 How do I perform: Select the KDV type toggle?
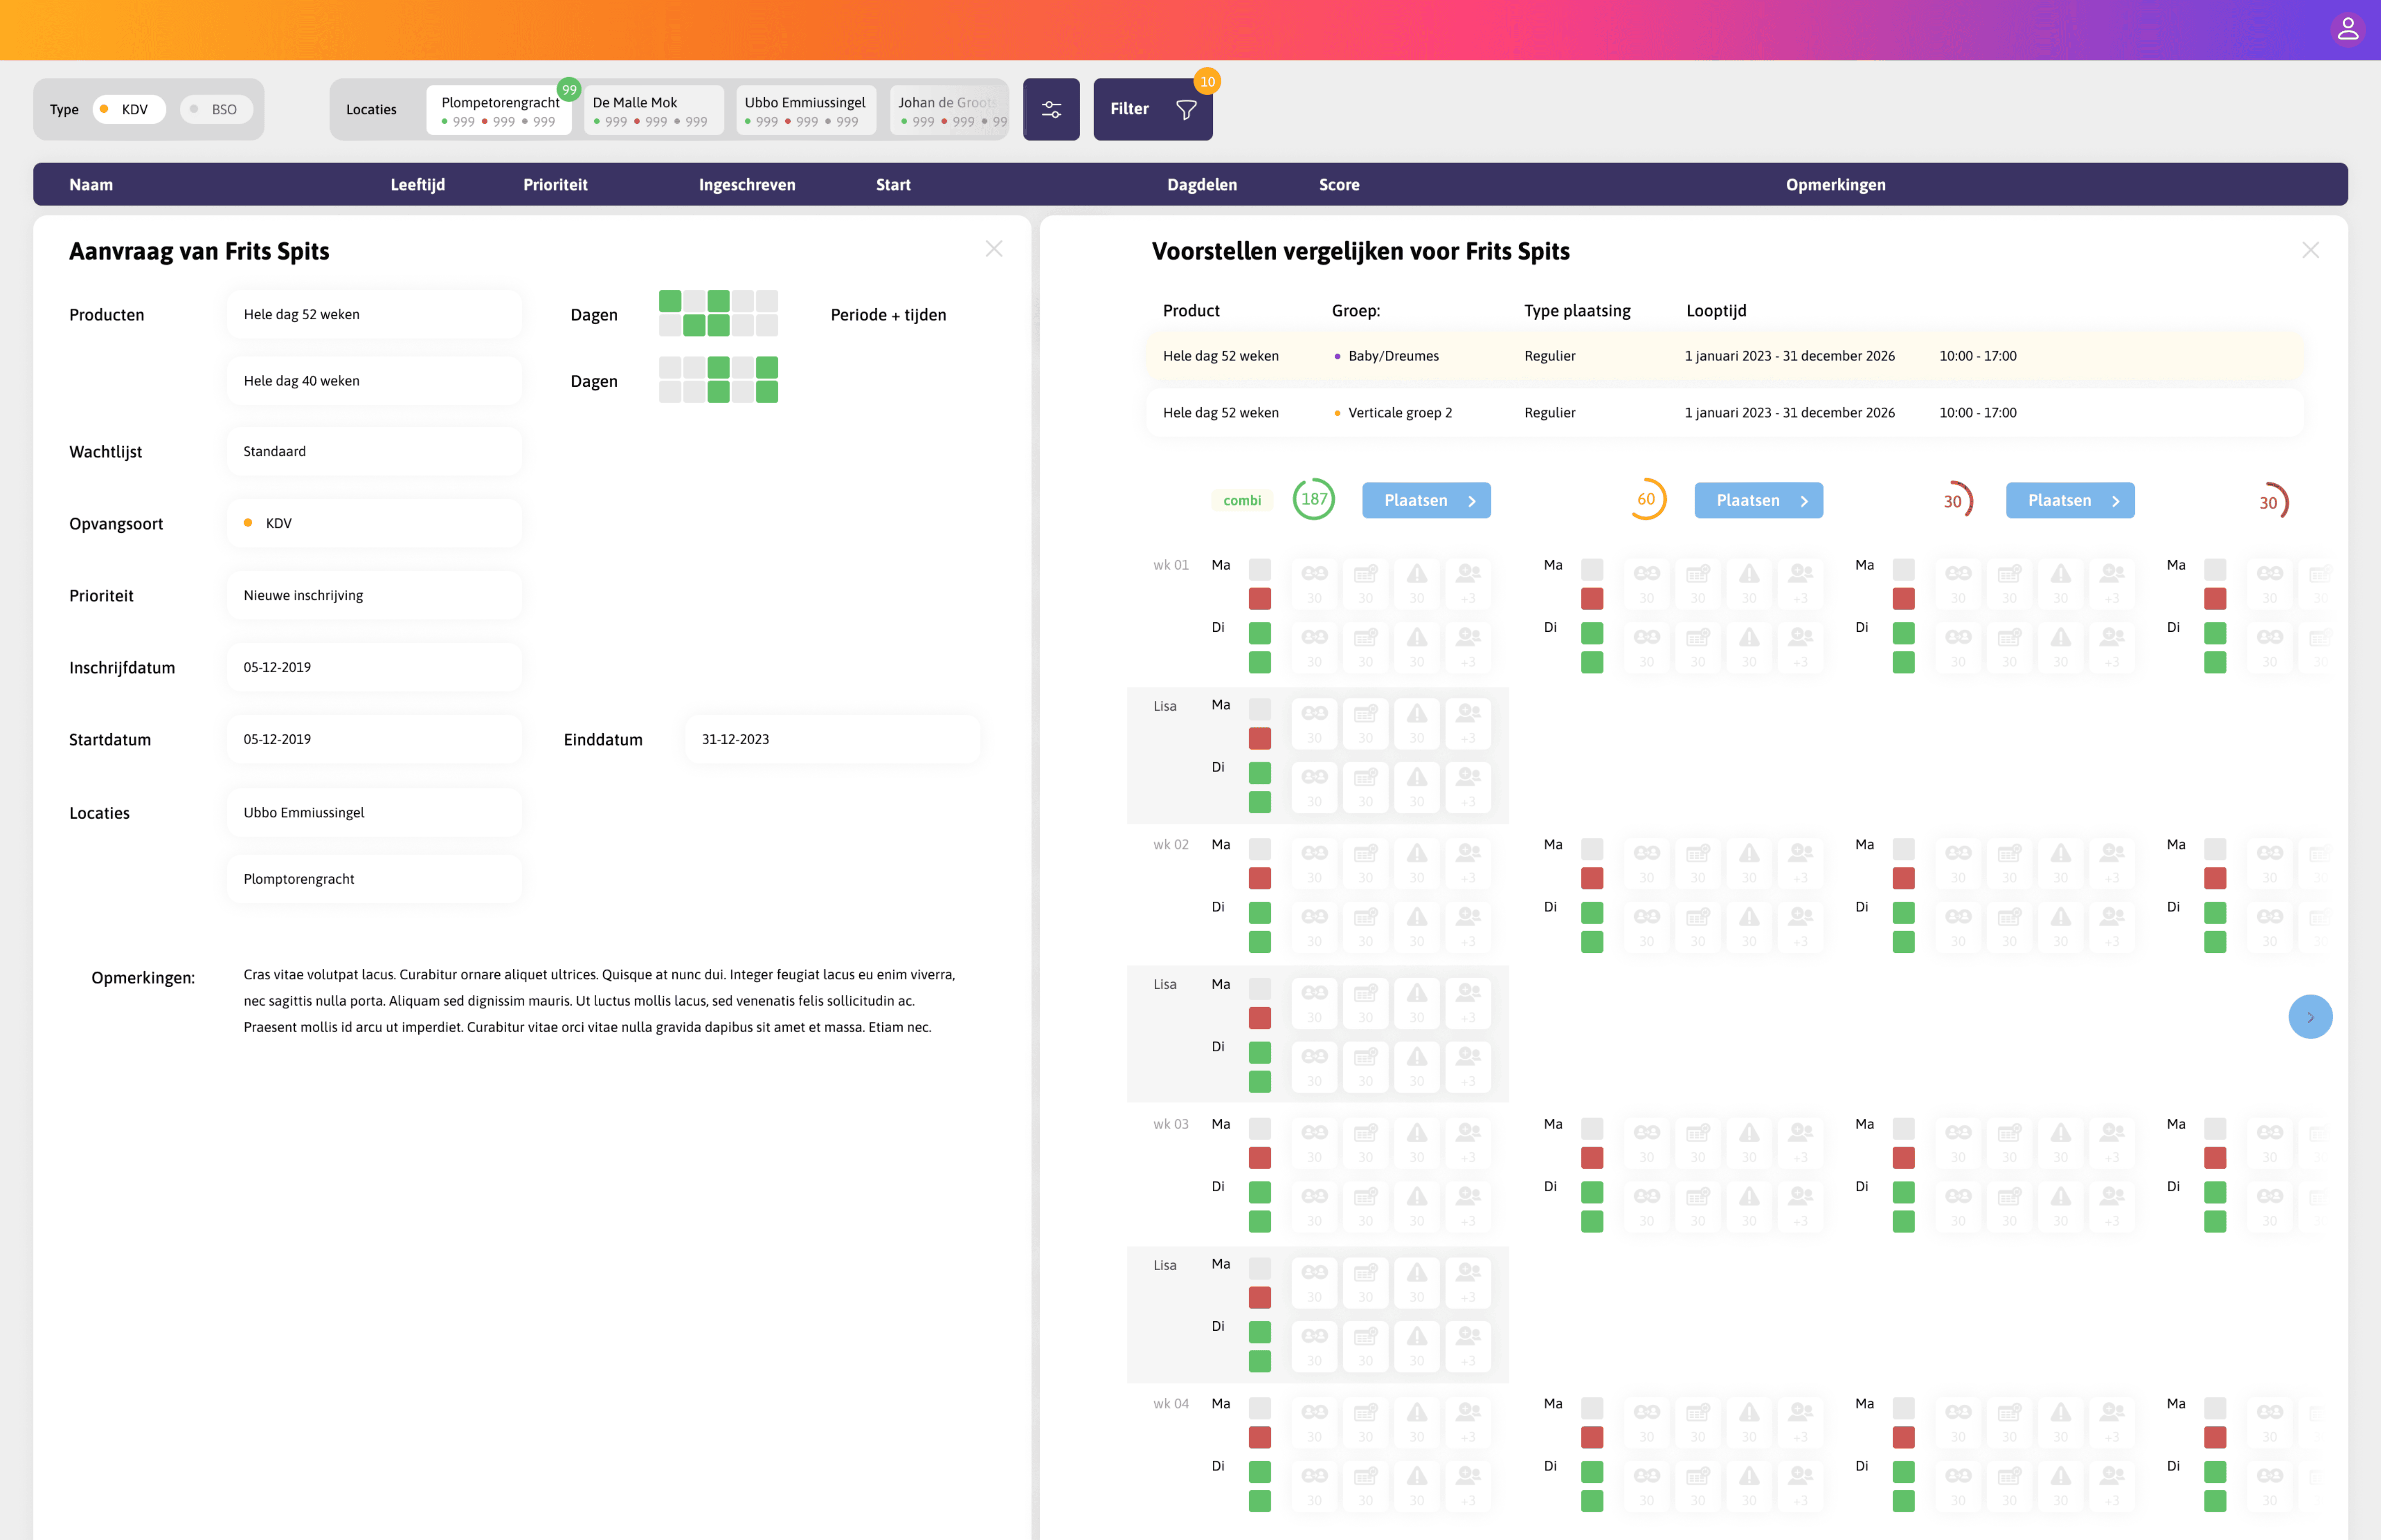click(x=129, y=109)
